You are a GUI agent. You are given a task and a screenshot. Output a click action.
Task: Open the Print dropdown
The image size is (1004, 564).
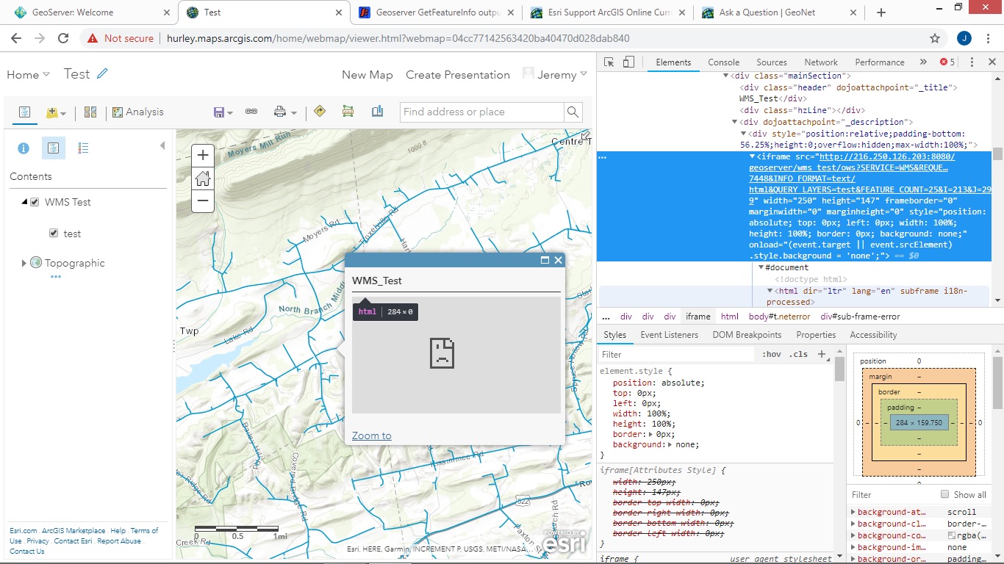click(x=285, y=112)
